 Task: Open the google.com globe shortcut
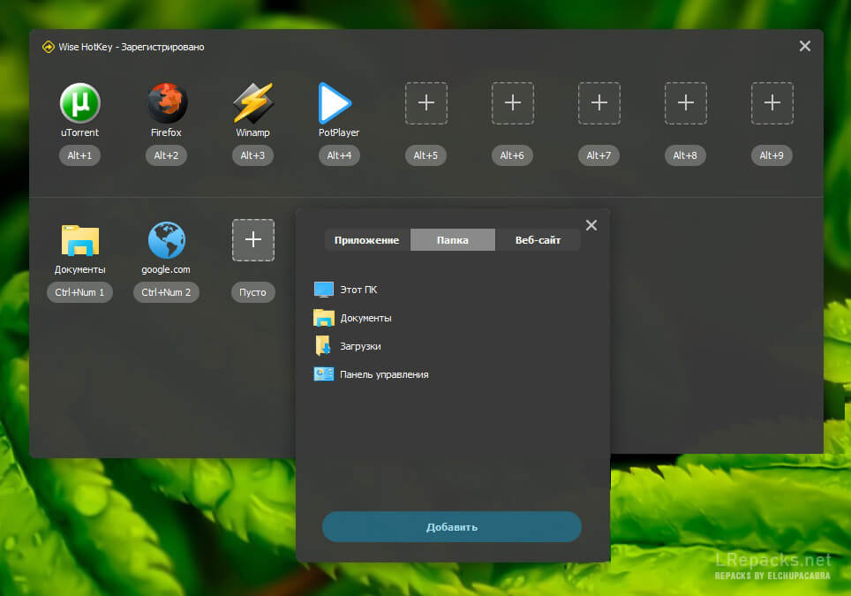click(166, 240)
